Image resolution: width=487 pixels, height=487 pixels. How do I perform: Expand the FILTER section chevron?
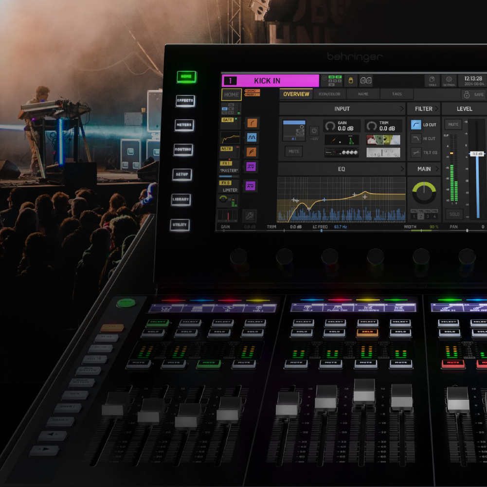pyautogui.click(x=437, y=108)
